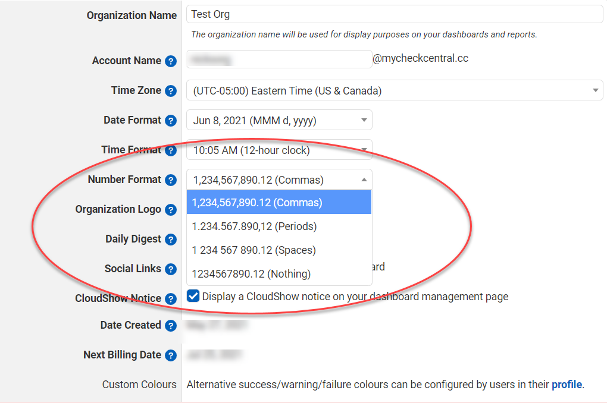Open the Date Format help icon

click(171, 121)
